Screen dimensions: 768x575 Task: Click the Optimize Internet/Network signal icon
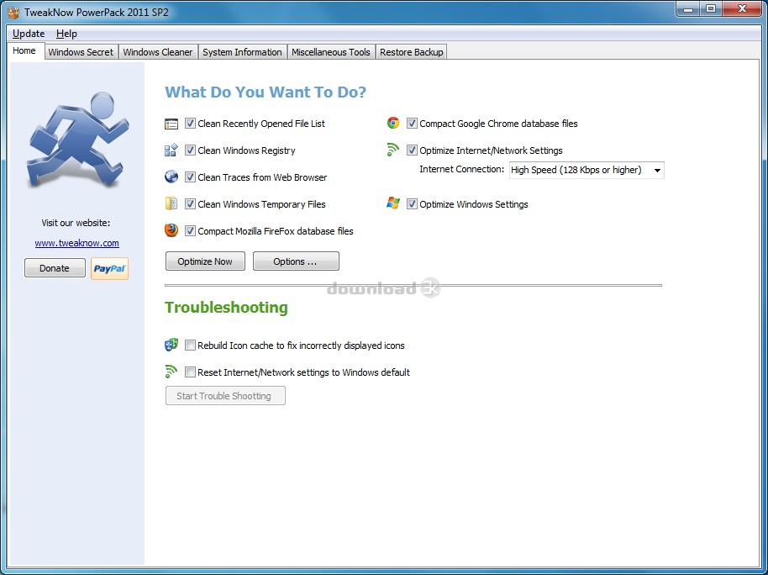[x=392, y=150]
